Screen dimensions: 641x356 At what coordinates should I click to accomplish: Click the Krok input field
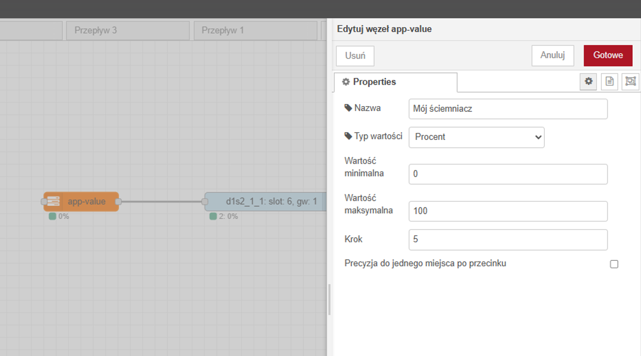pos(508,239)
